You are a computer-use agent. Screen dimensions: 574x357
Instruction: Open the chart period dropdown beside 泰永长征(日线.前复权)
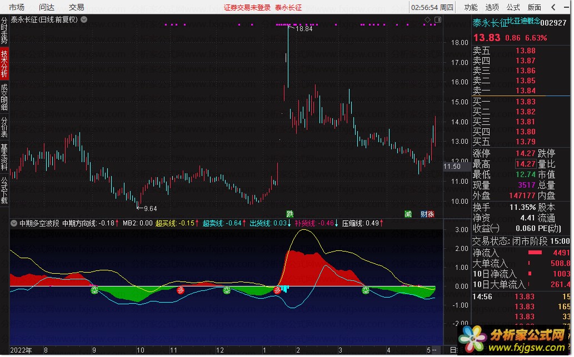[x=84, y=20]
